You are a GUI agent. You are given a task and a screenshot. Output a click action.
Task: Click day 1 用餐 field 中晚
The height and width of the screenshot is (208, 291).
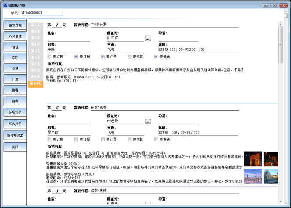(x=69, y=50)
